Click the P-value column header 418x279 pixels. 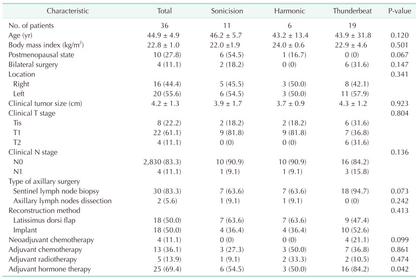(x=399, y=11)
